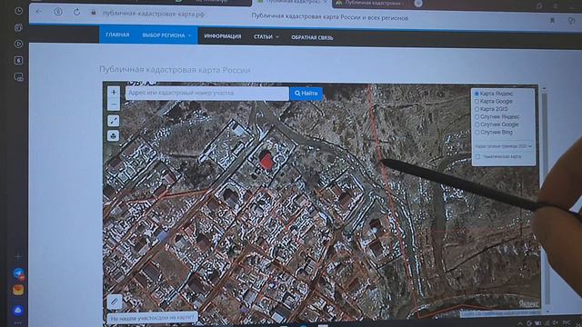This screenshot has height=327, width=582.
Task: Click the page title Публичная кадастровая карта России
Action: (175, 70)
